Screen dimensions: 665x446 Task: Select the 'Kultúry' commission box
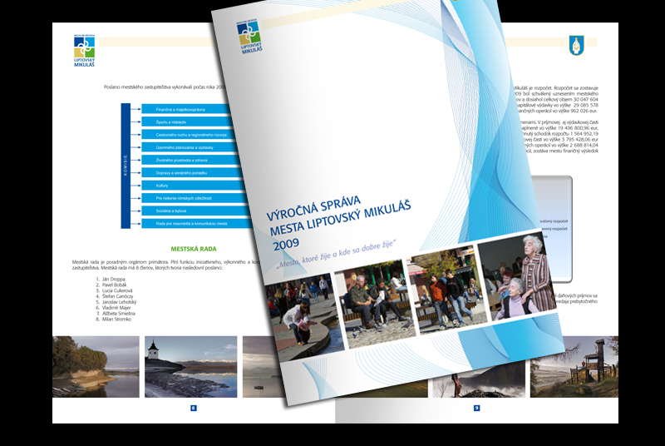coord(194,186)
